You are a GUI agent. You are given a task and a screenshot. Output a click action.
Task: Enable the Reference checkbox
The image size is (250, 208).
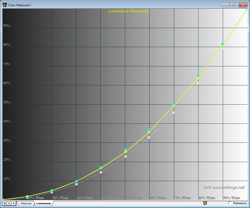[x=230, y=203]
